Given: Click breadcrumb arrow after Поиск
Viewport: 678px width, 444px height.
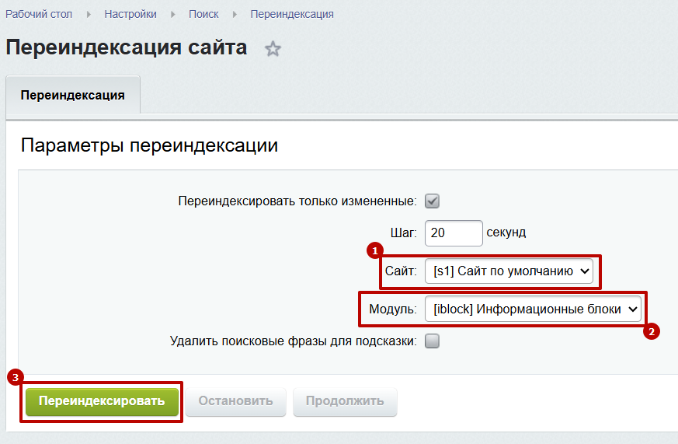Looking at the screenshot, I should tap(235, 15).
